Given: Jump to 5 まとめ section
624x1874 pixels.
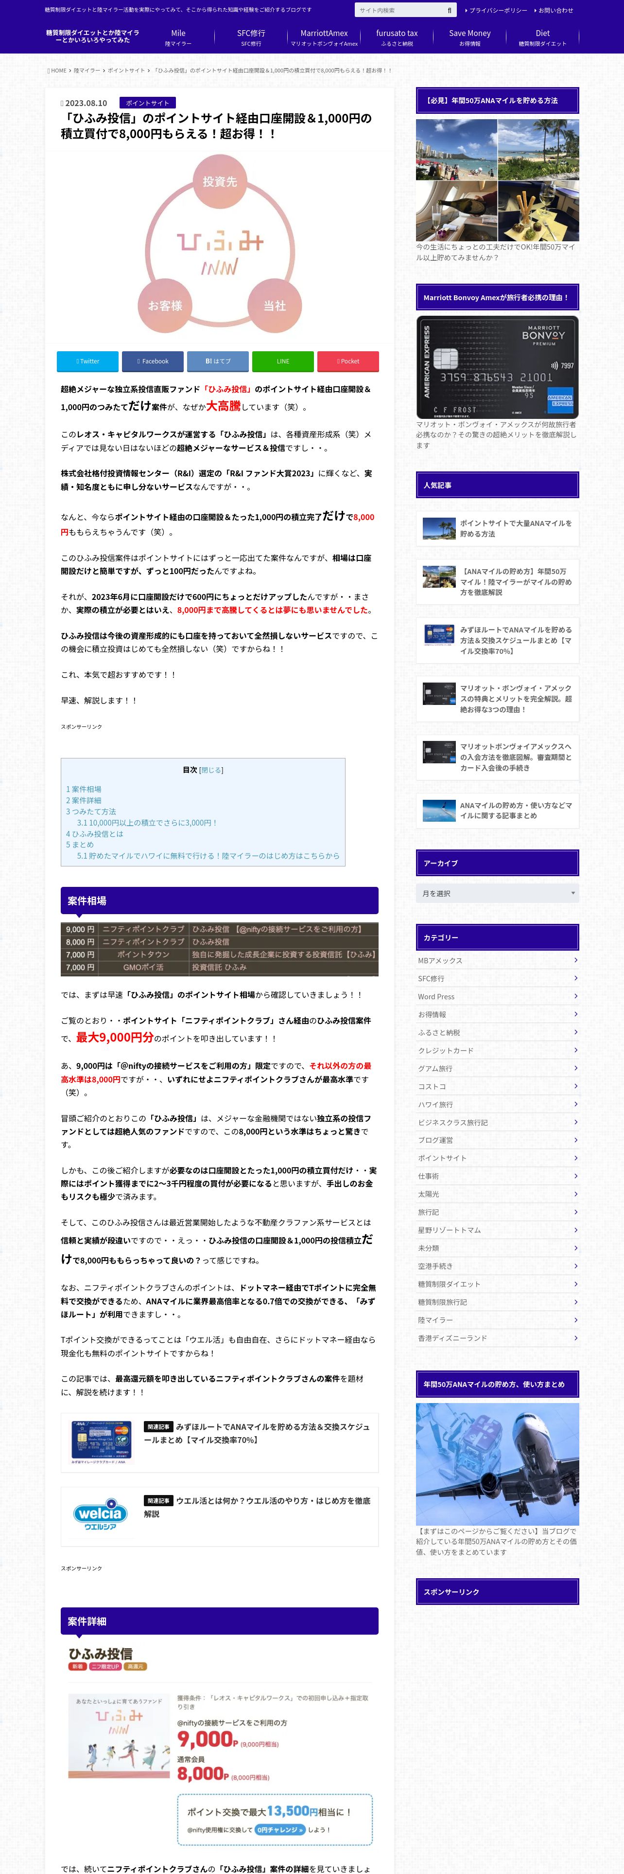Looking at the screenshot, I should [80, 845].
